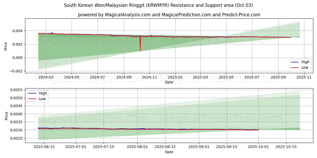Click the −0.002 tick on top y-axis
317x158 pixels.
pyautogui.click(x=16, y=71)
